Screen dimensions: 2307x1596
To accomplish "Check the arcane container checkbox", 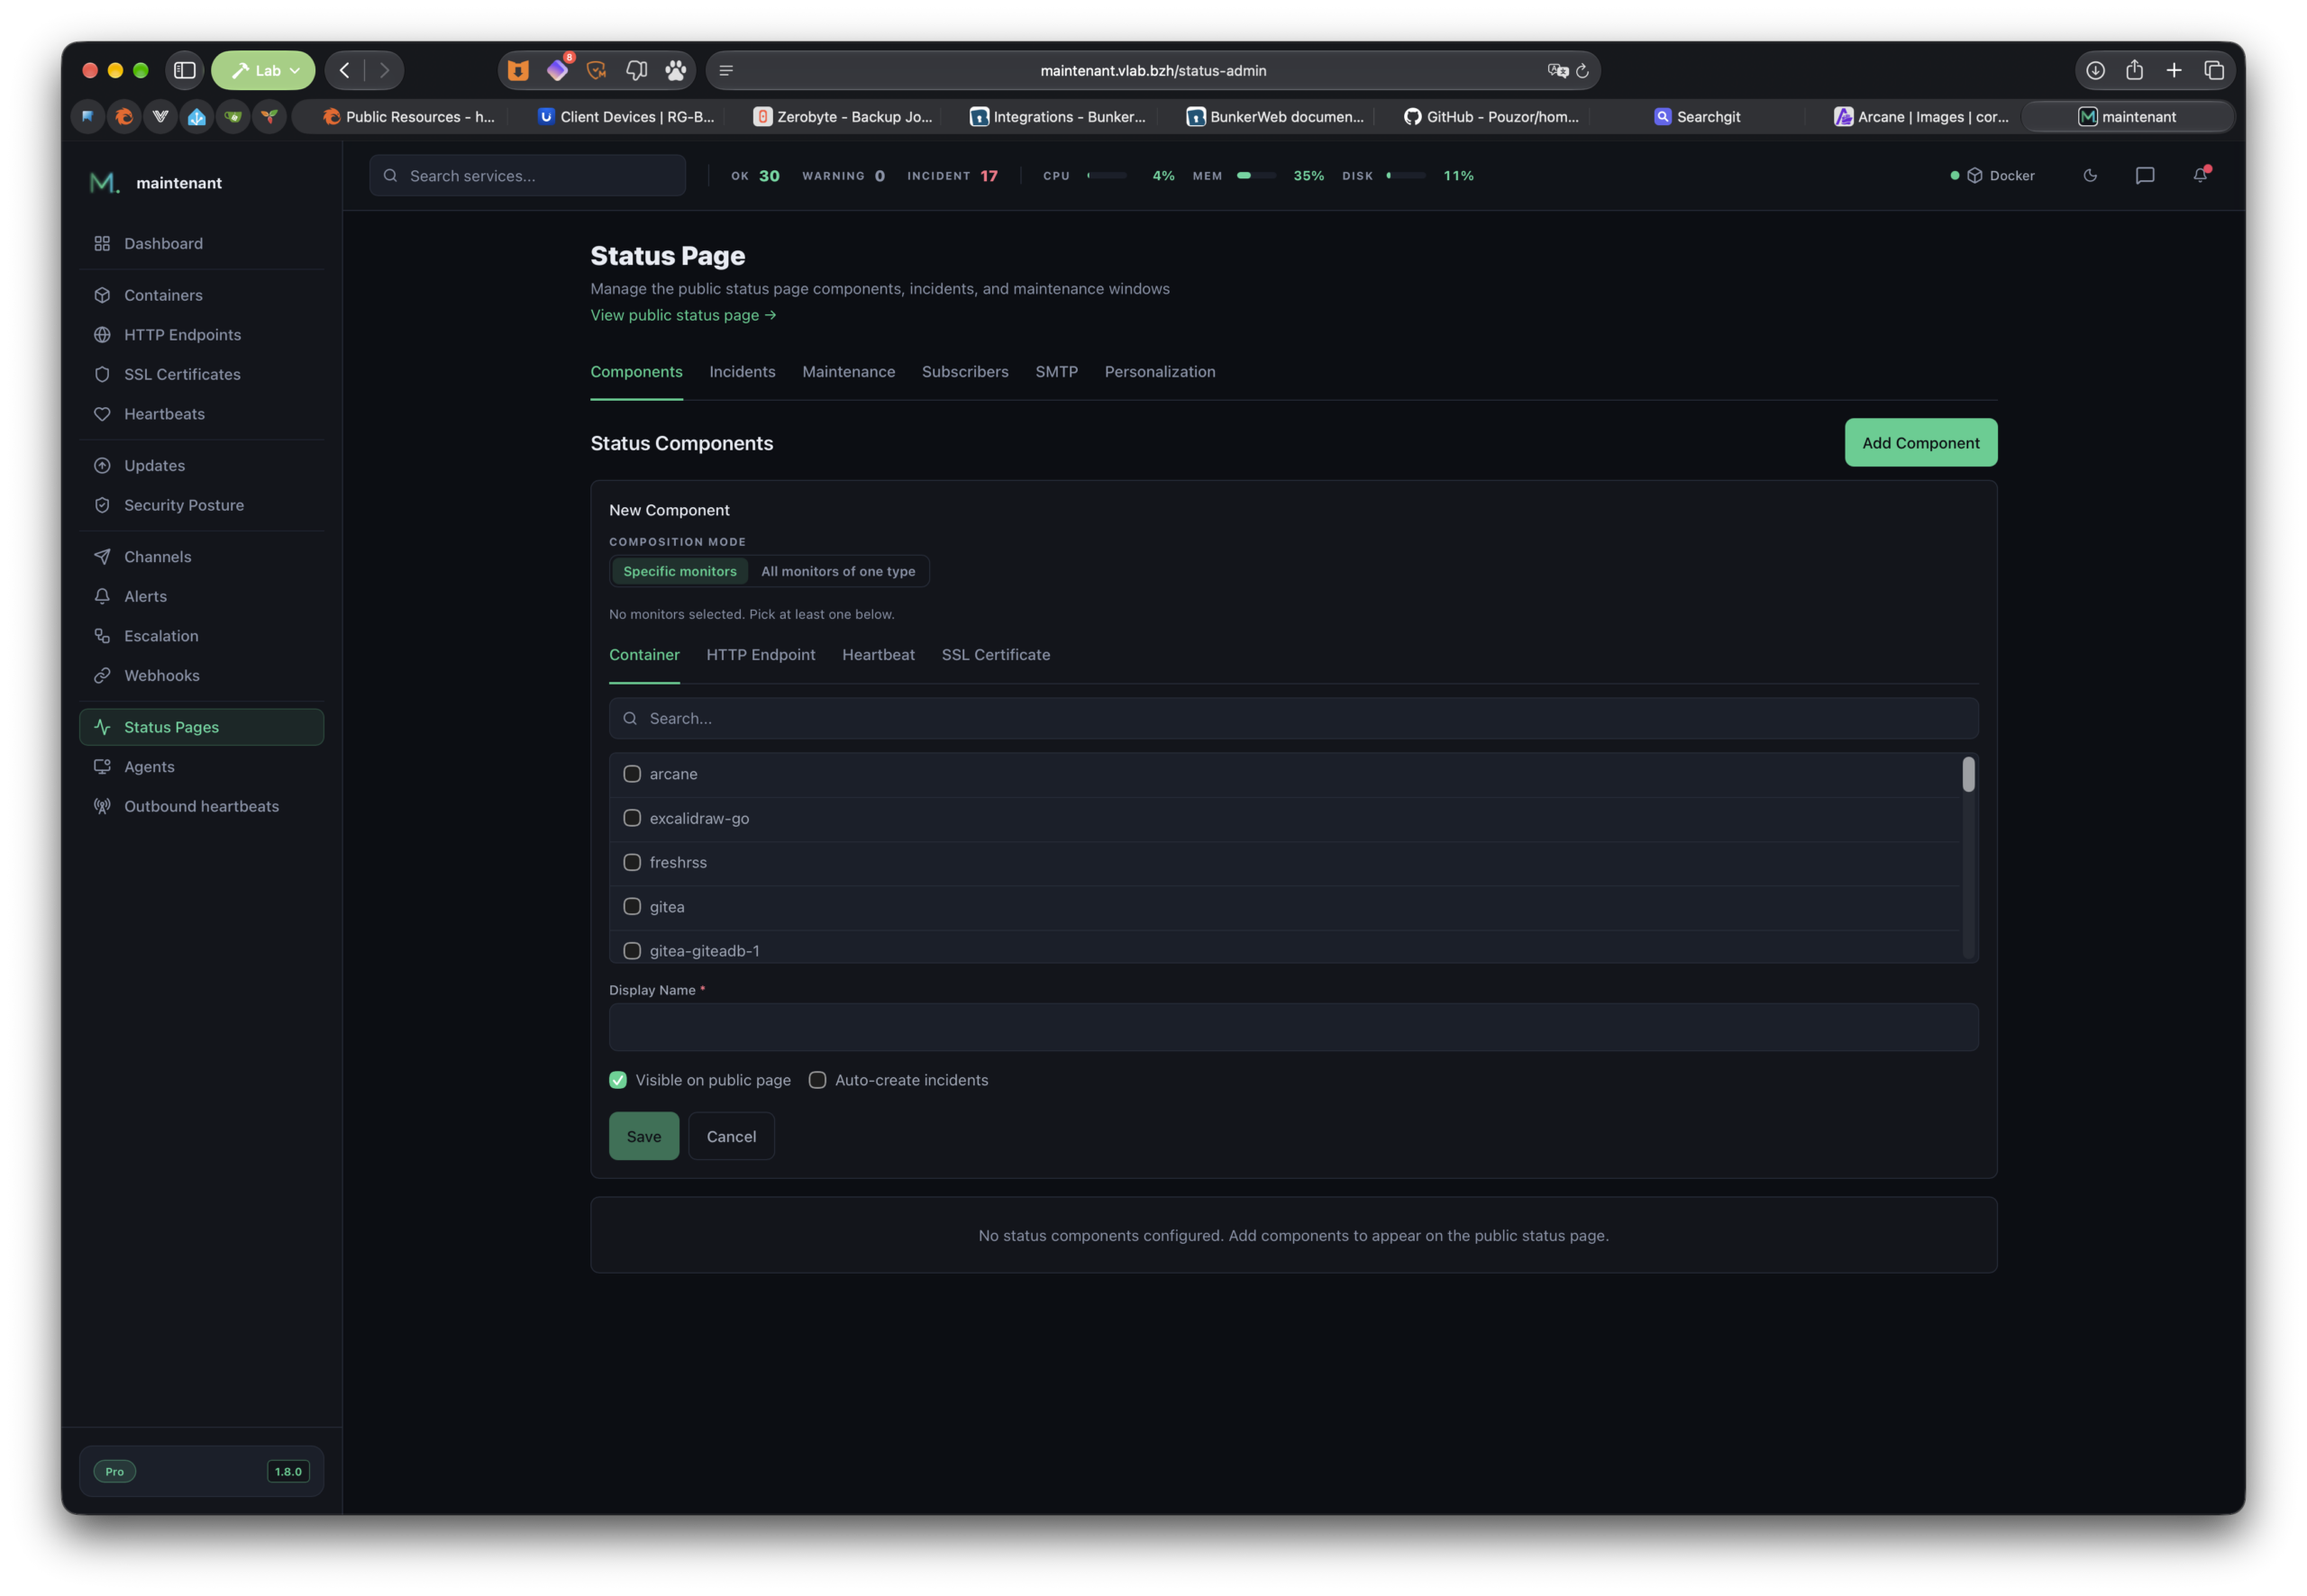I will (632, 774).
